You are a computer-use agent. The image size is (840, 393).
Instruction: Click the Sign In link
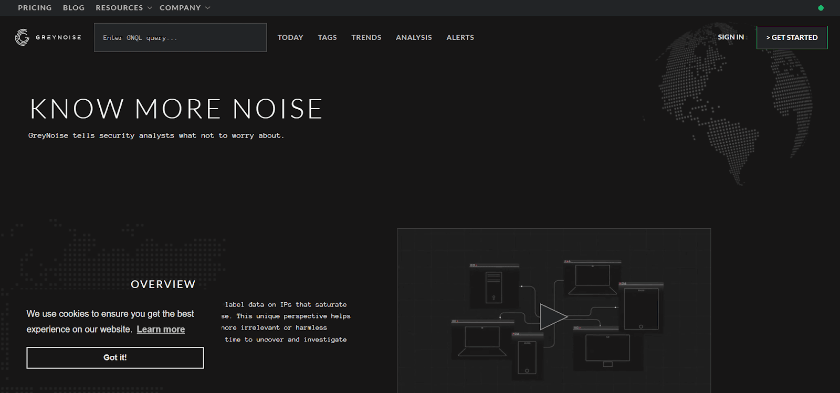tap(731, 37)
